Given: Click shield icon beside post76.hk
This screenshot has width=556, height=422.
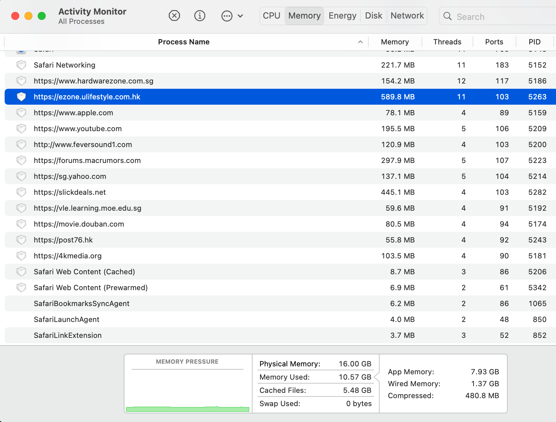Looking at the screenshot, I should (22, 240).
